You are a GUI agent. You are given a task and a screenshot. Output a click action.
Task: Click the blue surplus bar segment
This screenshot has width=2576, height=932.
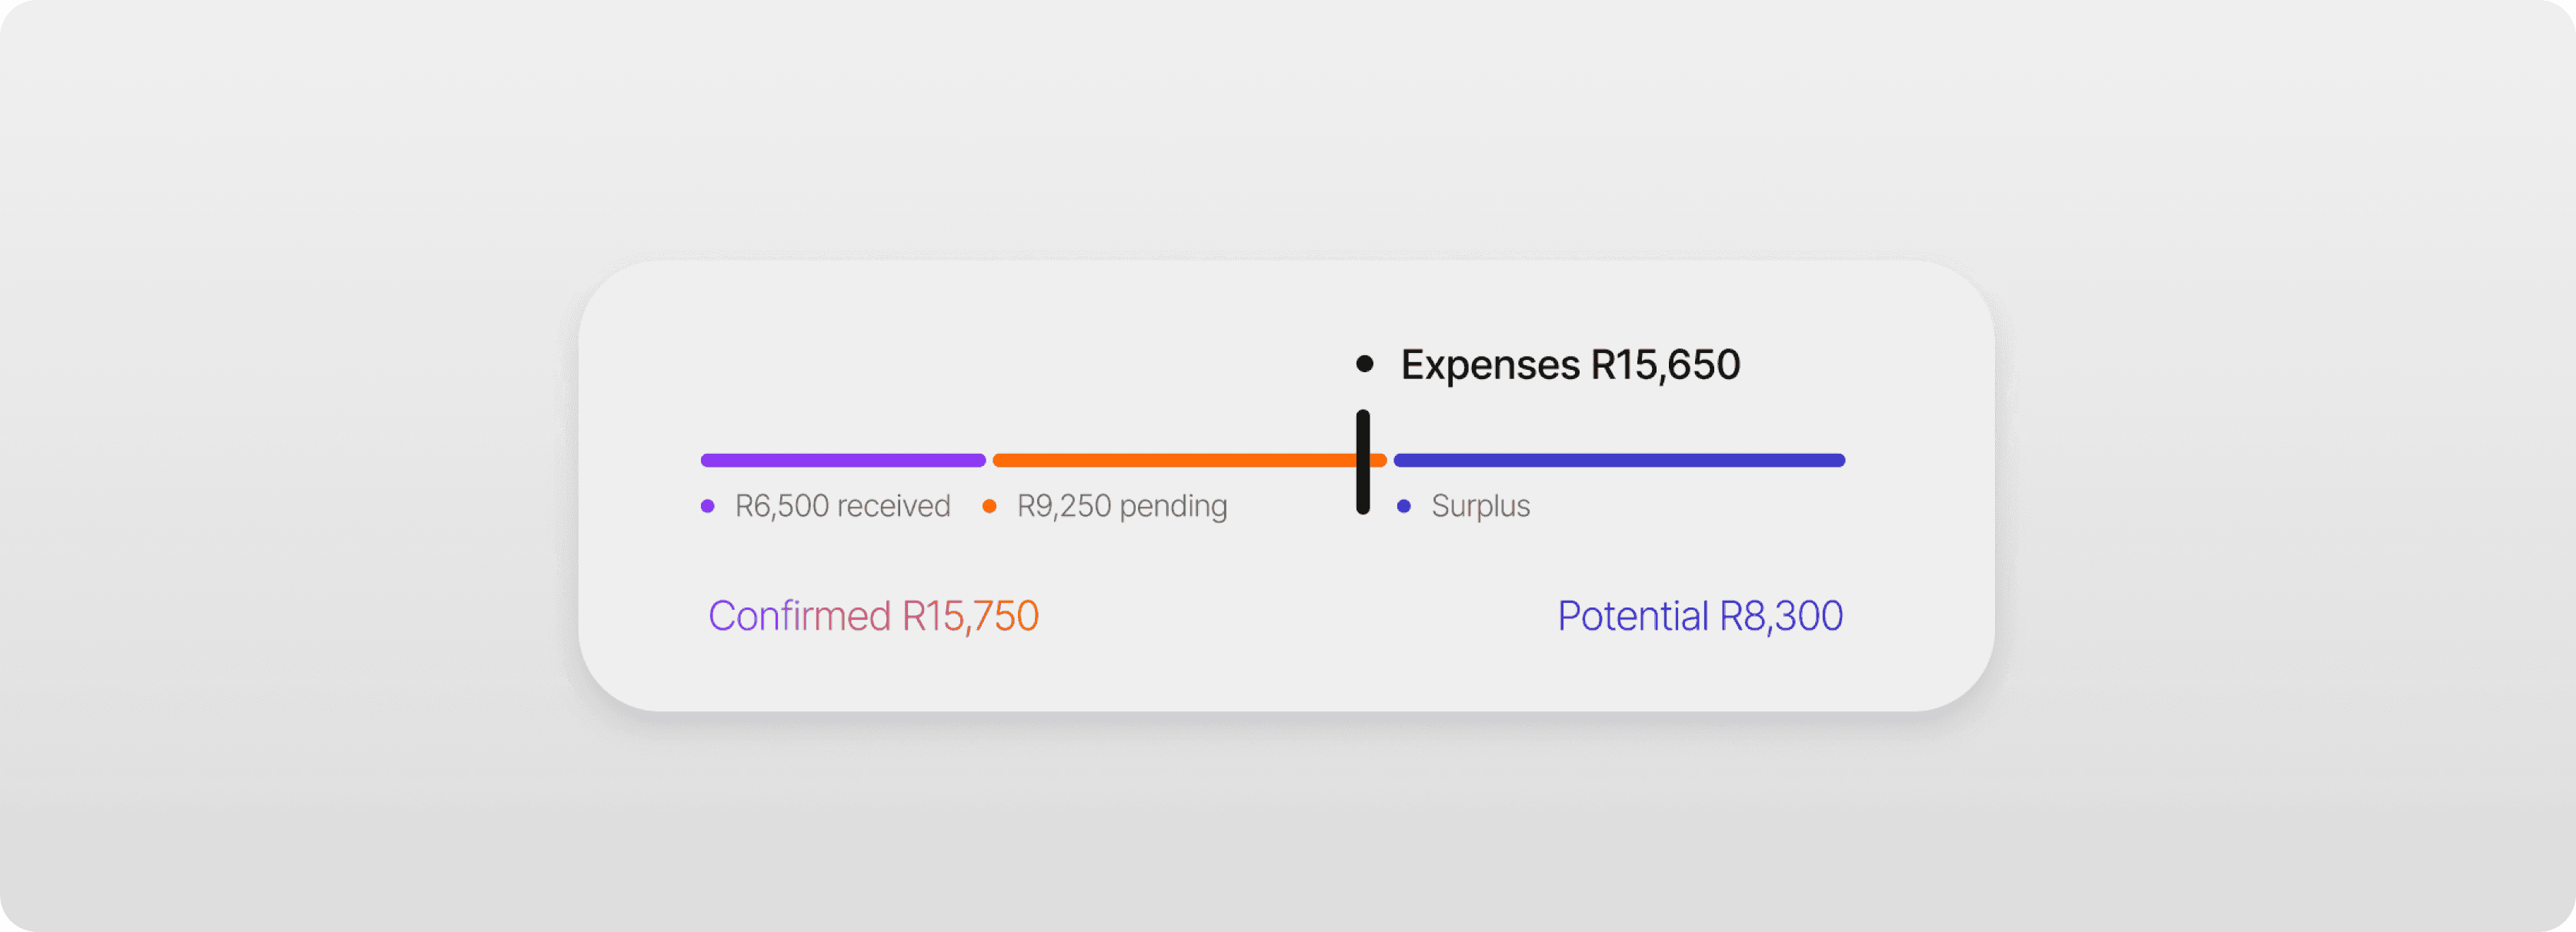click(1619, 461)
